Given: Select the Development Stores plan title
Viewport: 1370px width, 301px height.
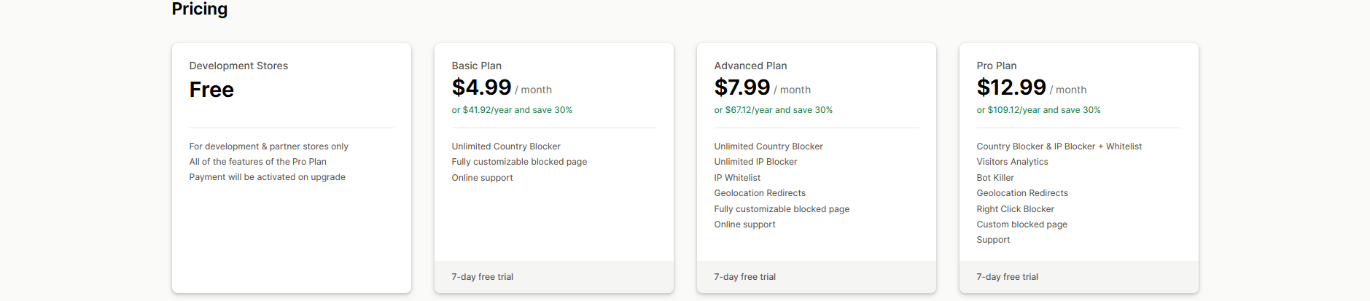Looking at the screenshot, I should (238, 66).
